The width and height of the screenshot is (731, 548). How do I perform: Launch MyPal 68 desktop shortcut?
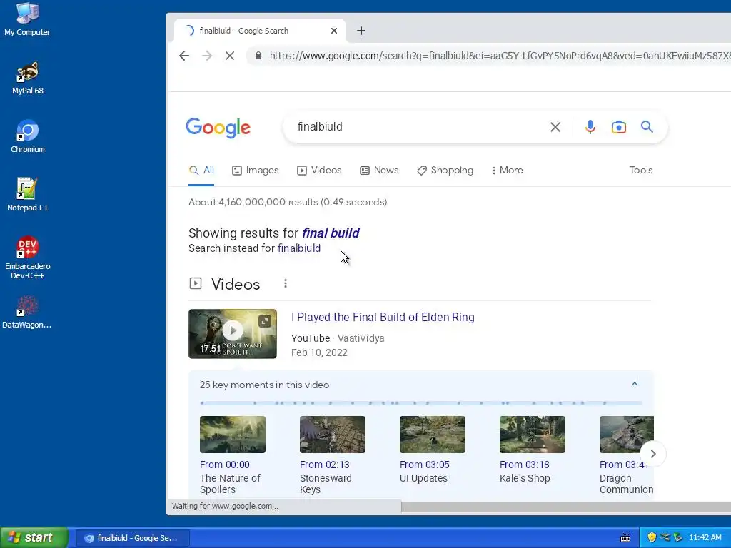pos(28,78)
